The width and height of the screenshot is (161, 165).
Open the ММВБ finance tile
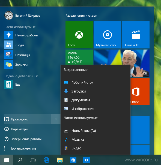tap(79, 57)
